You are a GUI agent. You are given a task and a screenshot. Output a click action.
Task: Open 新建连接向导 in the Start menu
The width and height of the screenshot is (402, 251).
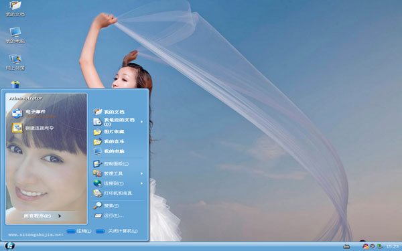pyautogui.click(x=33, y=128)
